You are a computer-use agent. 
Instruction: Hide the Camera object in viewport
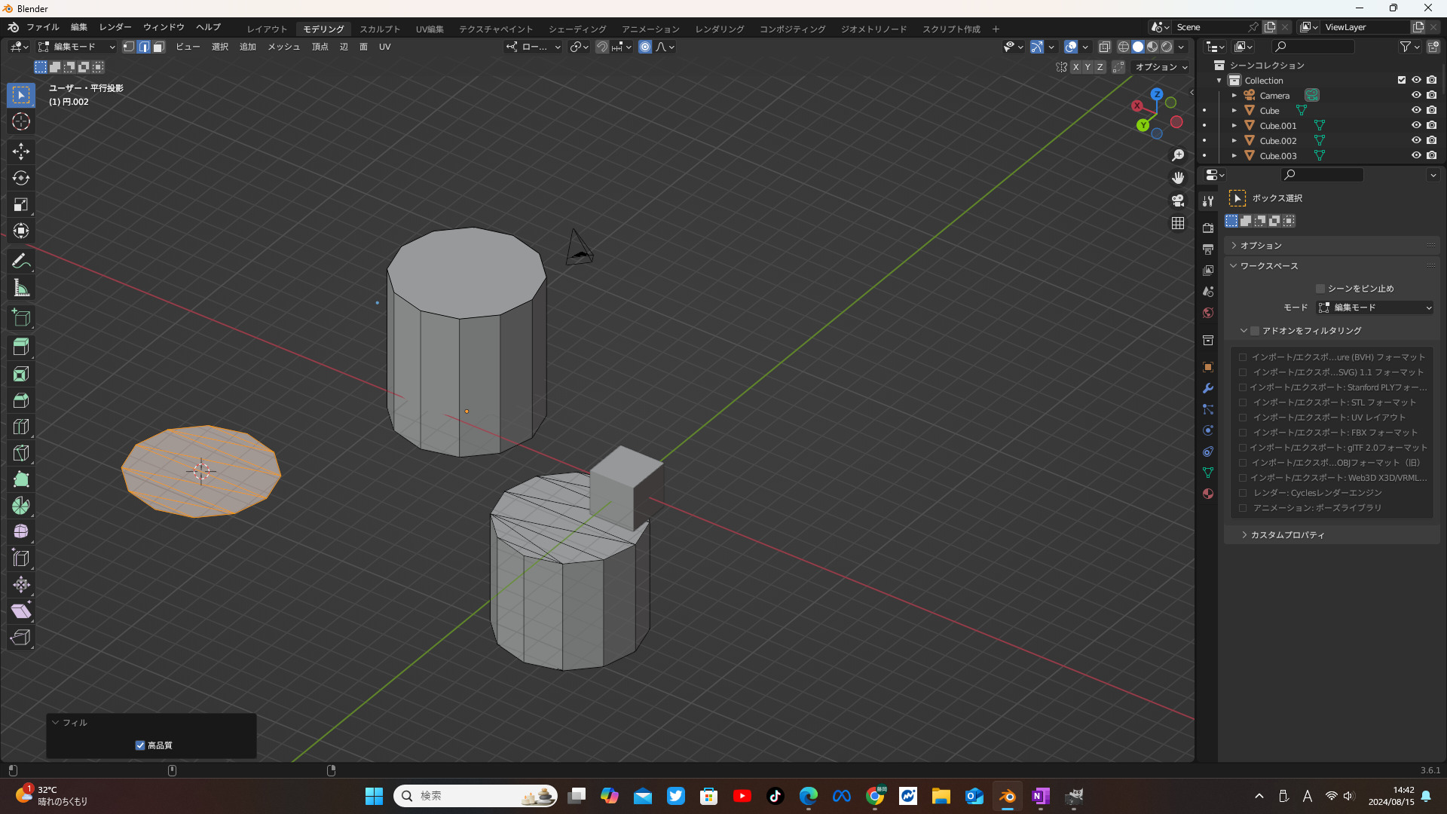coord(1416,95)
